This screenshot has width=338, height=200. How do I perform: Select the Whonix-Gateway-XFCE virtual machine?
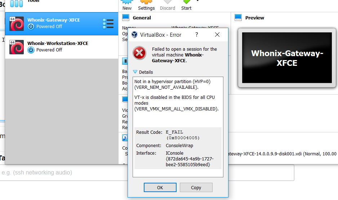62,23
